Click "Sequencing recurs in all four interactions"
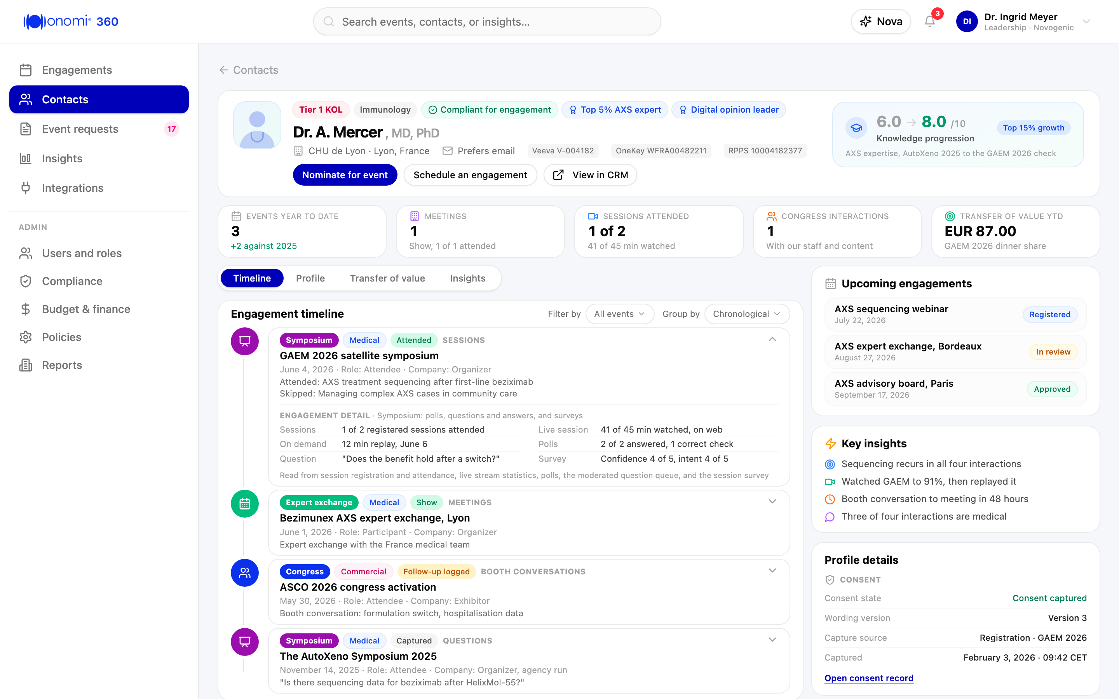1119x699 pixels. pyautogui.click(x=931, y=464)
